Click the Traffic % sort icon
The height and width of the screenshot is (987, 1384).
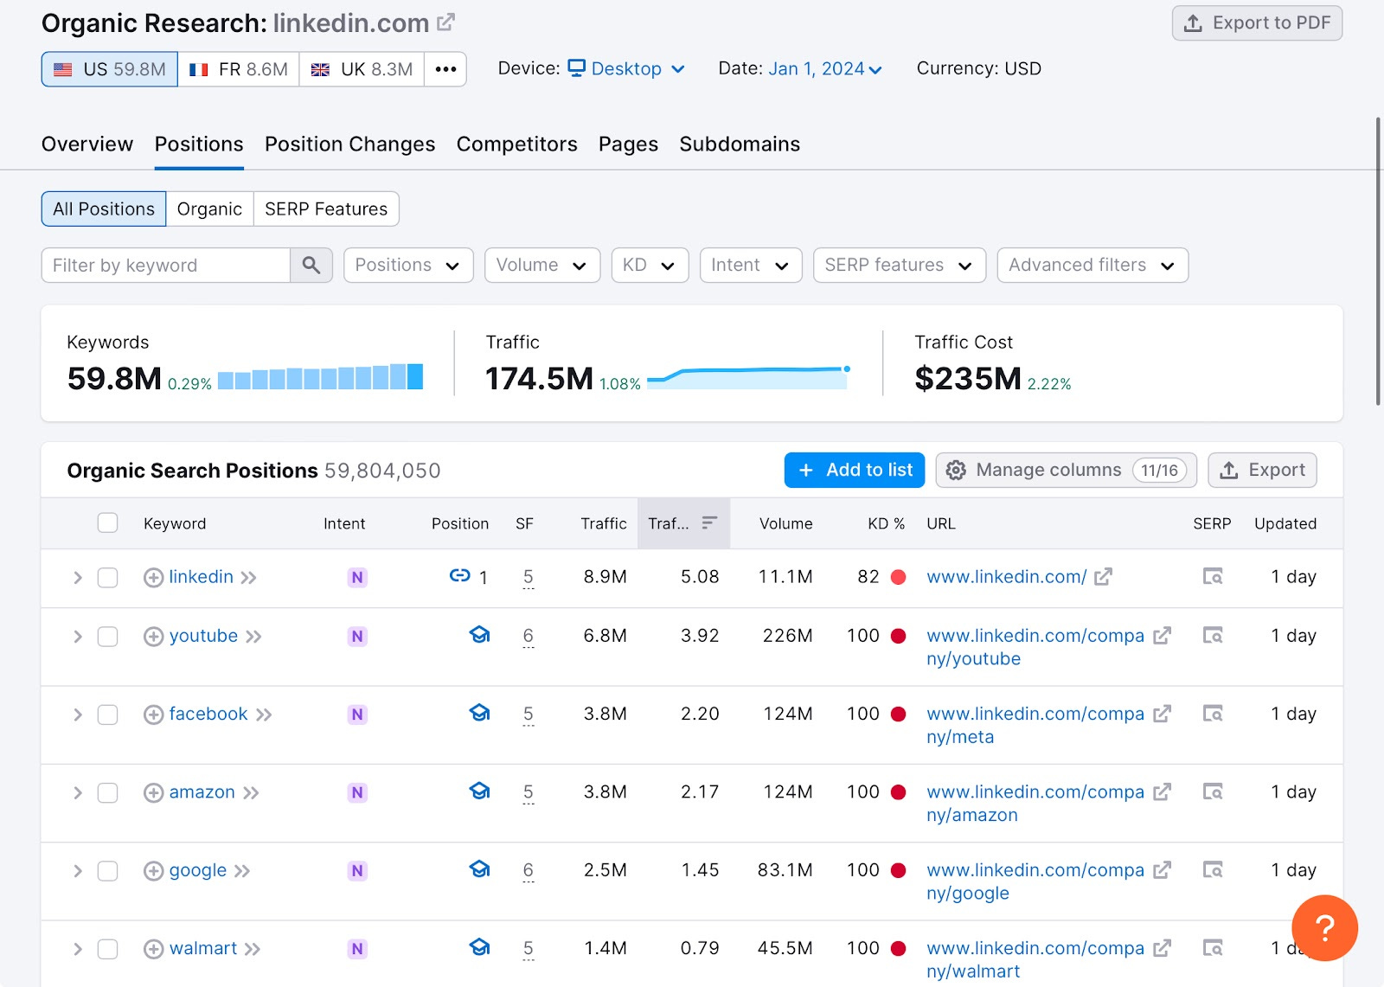[x=709, y=522]
